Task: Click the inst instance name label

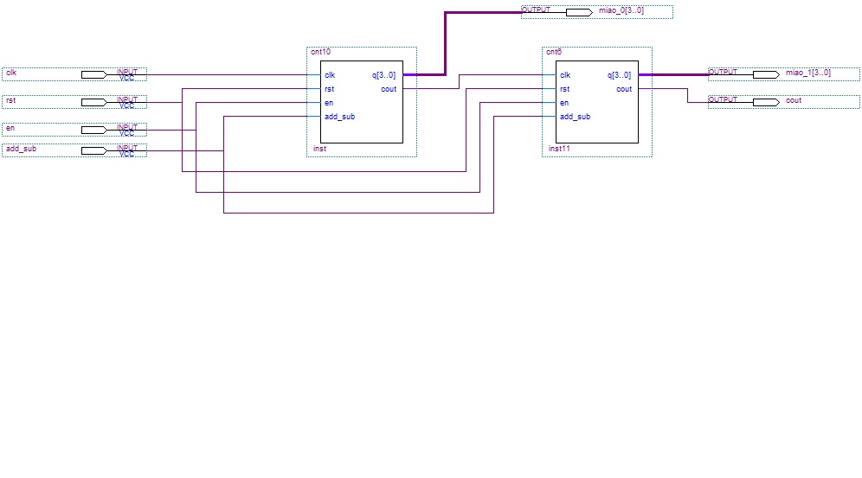Action: point(319,149)
